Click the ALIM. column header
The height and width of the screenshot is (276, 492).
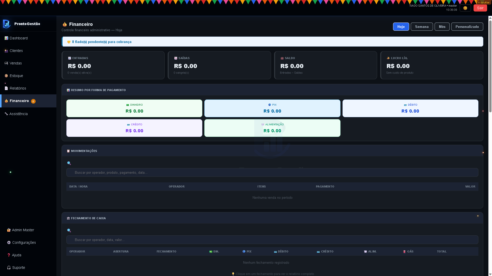370,251
